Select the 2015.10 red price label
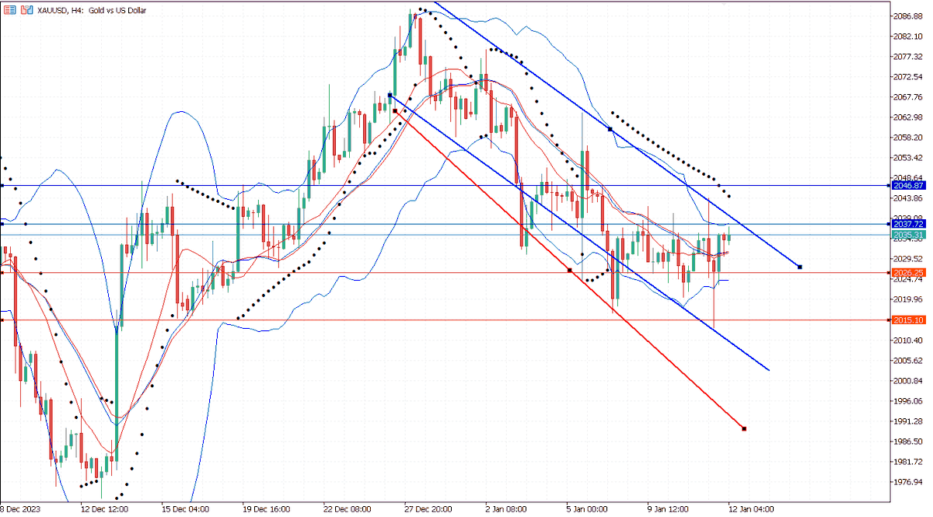Viewport: 933px width, 517px height. [907, 320]
